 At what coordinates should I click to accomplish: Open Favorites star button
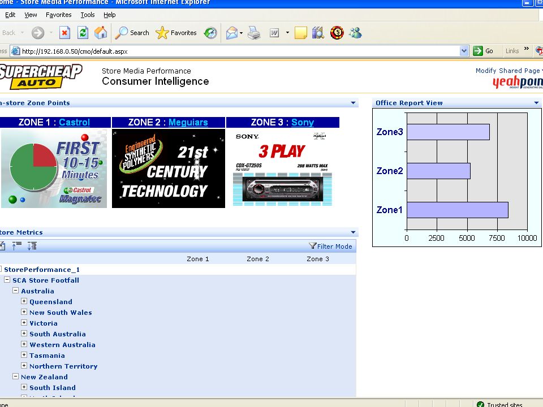pos(176,33)
